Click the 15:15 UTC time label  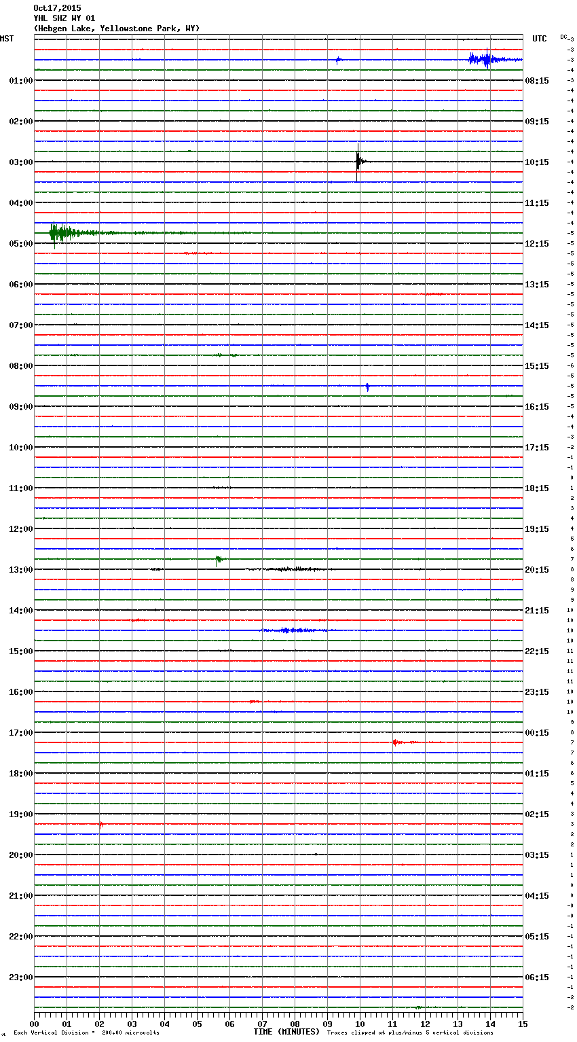(537, 365)
